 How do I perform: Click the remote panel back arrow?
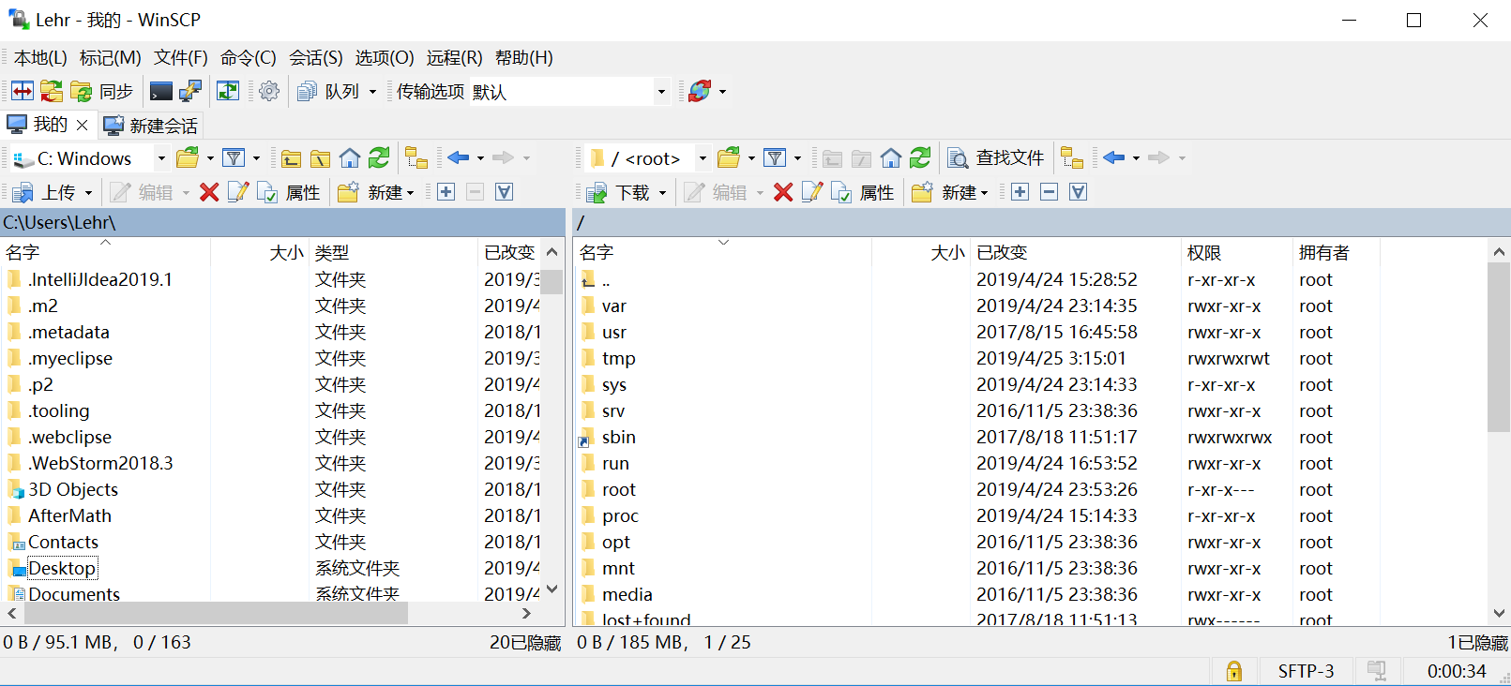1113,157
